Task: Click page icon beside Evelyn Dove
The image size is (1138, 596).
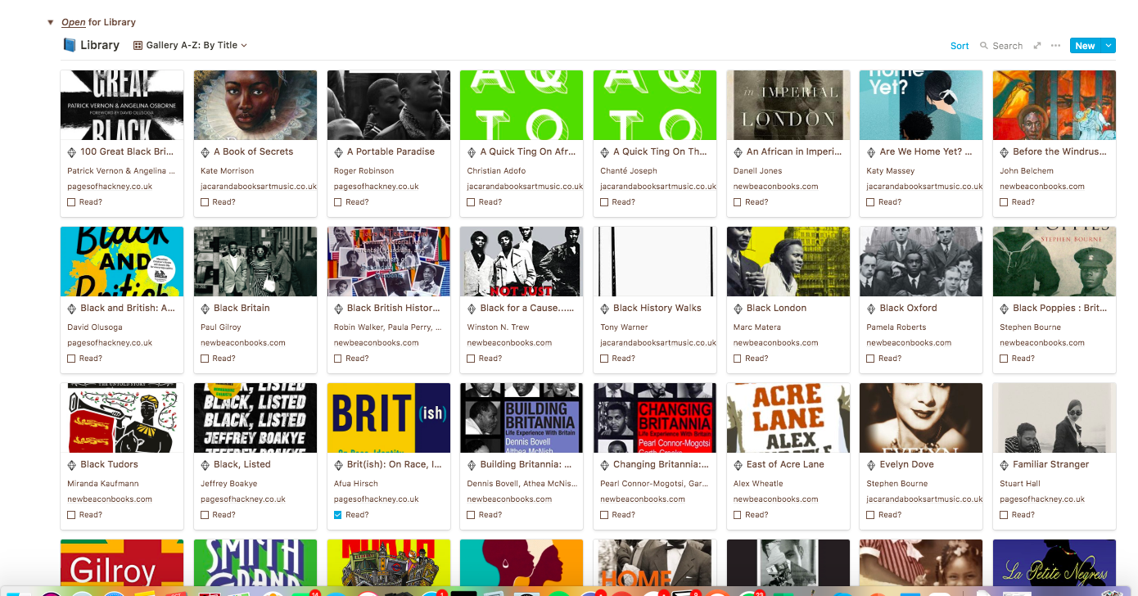Action: (871, 465)
